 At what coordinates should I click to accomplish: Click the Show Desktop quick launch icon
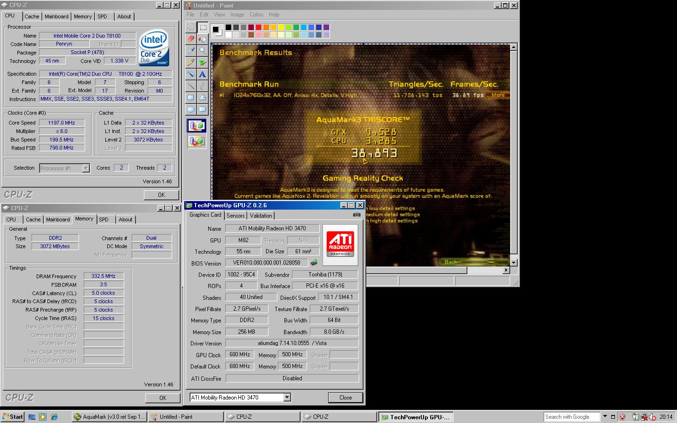pos(32,416)
